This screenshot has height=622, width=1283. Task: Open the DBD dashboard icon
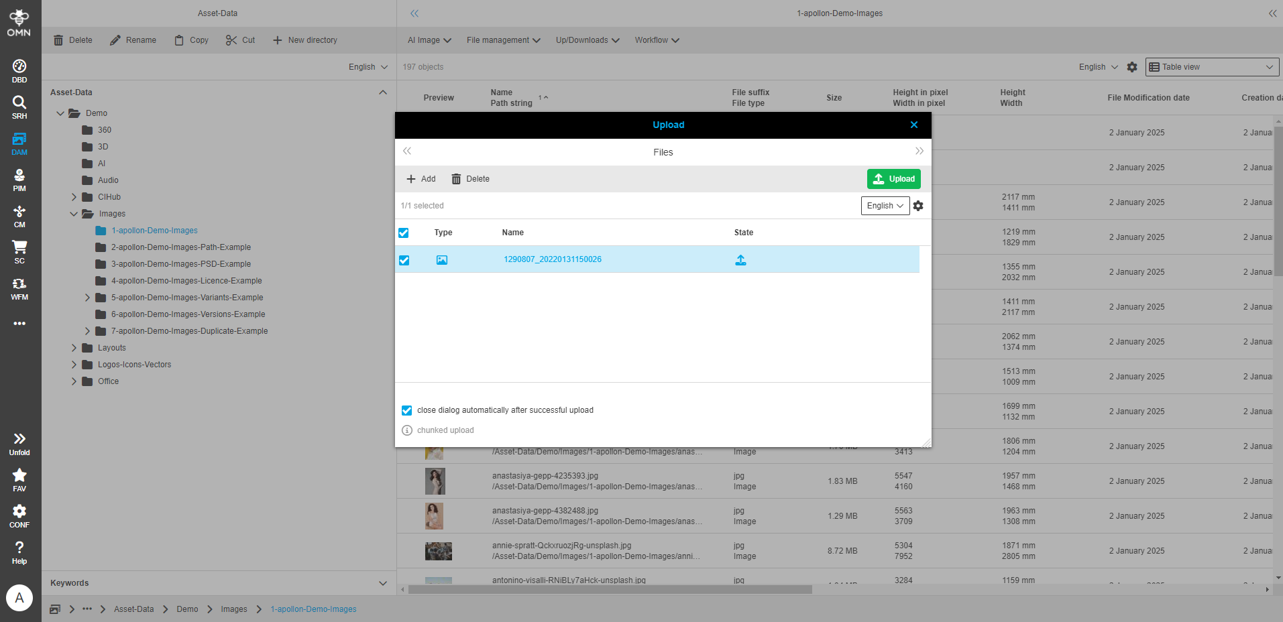coord(19,70)
